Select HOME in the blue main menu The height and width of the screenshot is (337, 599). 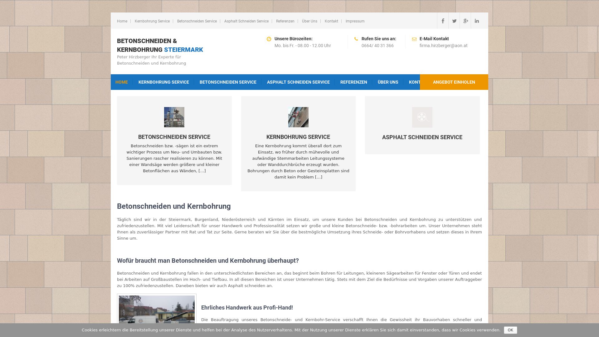[x=122, y=82]
